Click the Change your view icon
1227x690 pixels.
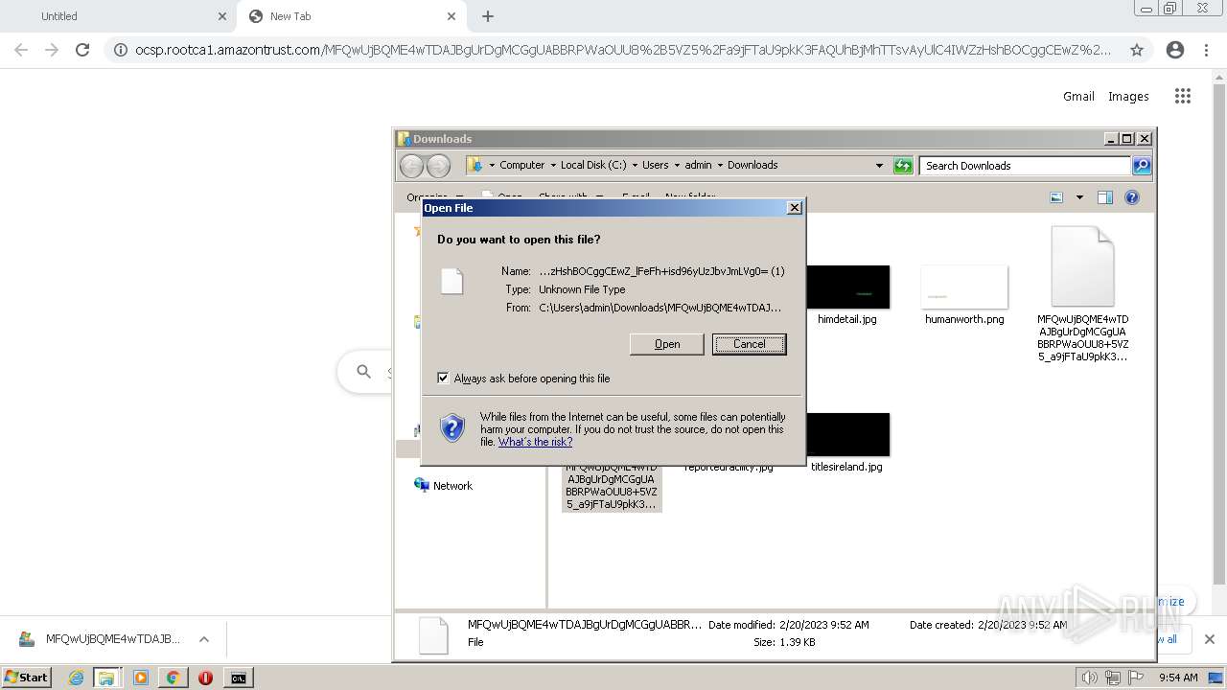click(1056, 197)
